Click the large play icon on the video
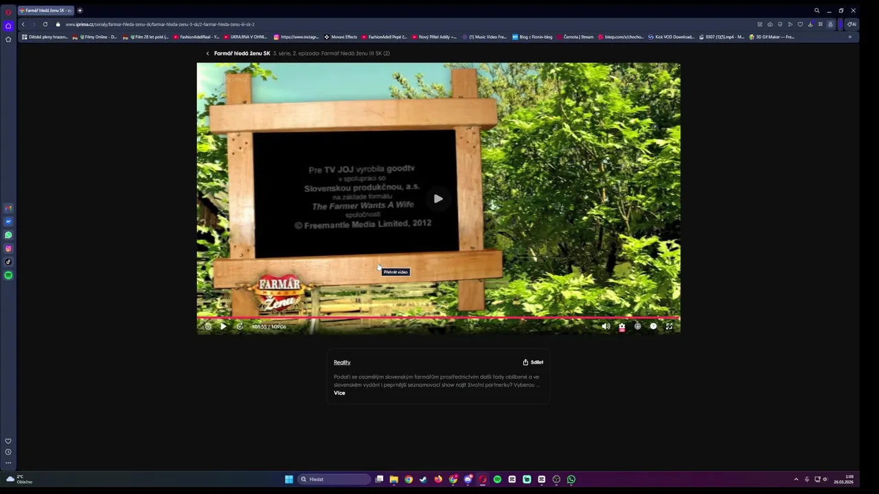 coord(438,199)
